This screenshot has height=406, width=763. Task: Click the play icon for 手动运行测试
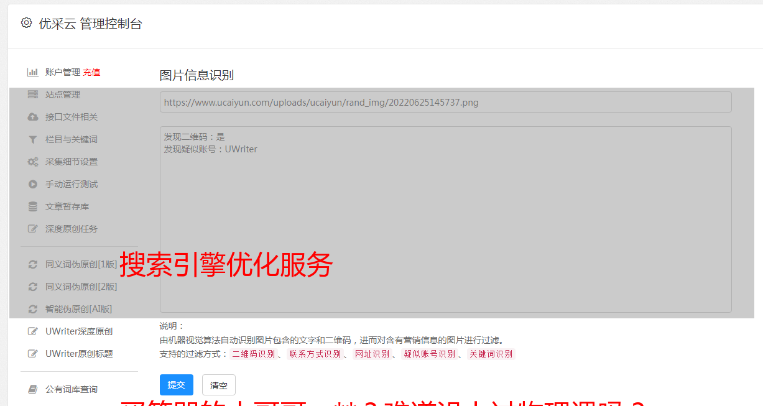pos(33,184)
